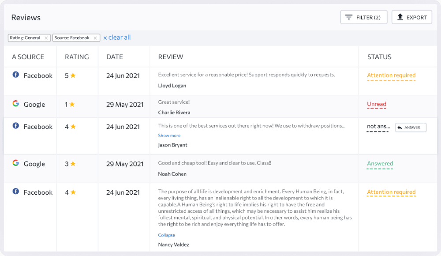Click the Facebook icon in Jason Bryant's row
Screen dimensions: 441x256
pos(16,126)
